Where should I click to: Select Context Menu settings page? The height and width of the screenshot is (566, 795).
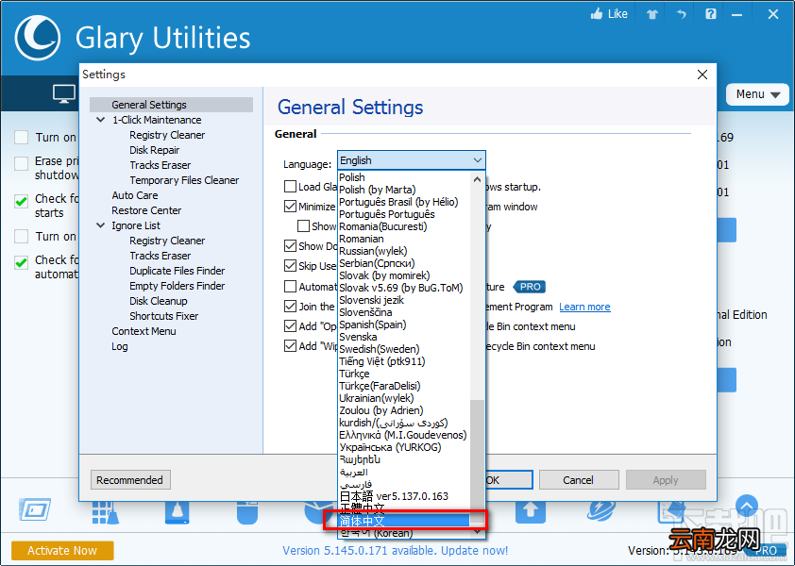(x=144, y=331)
